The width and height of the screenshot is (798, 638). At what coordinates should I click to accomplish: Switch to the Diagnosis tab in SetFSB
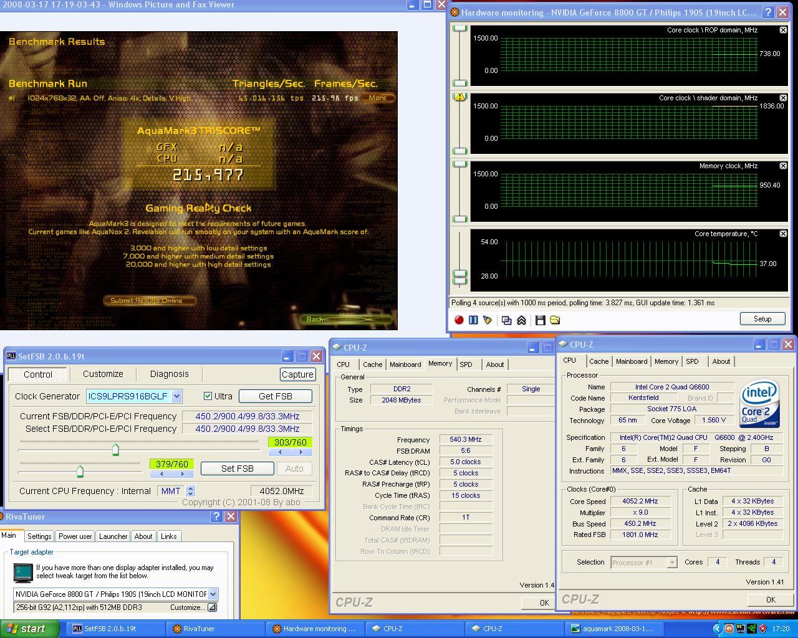pyautogui.click(x=169, y=374)
